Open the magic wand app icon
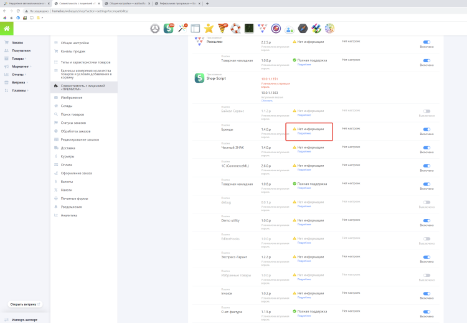The width and height of the screenshot is (467, 323). click(182, 29)
